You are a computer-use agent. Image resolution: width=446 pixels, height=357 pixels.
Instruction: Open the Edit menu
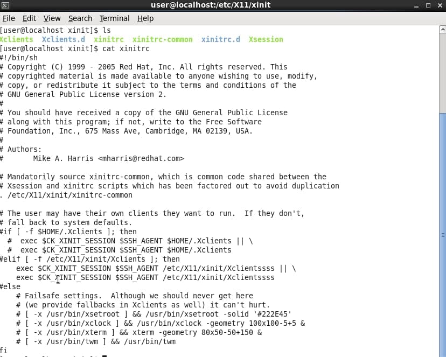click(29, 18)
